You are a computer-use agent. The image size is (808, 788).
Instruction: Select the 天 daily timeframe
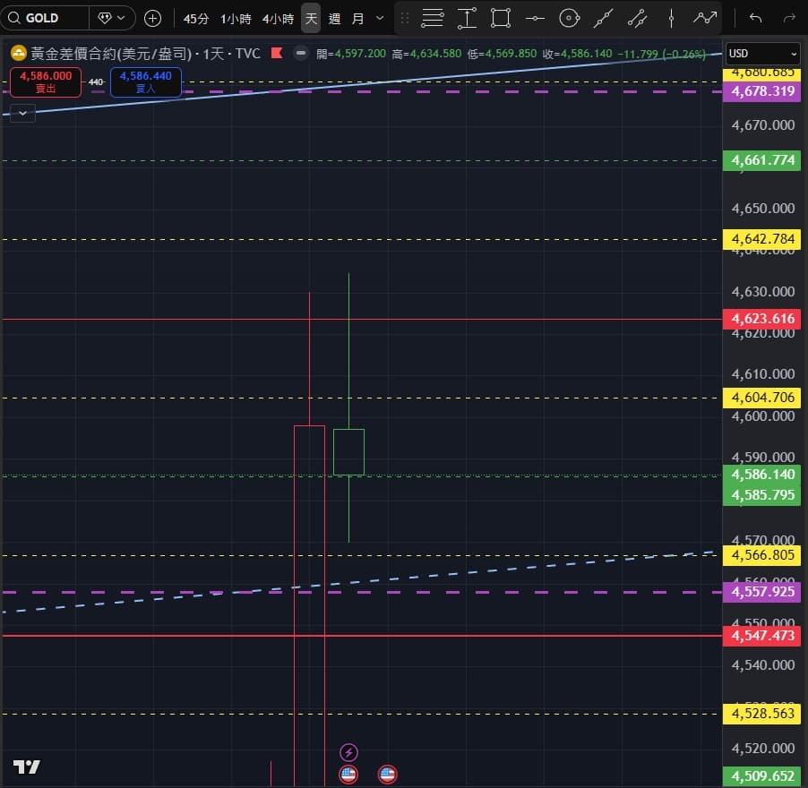point(311,19)
